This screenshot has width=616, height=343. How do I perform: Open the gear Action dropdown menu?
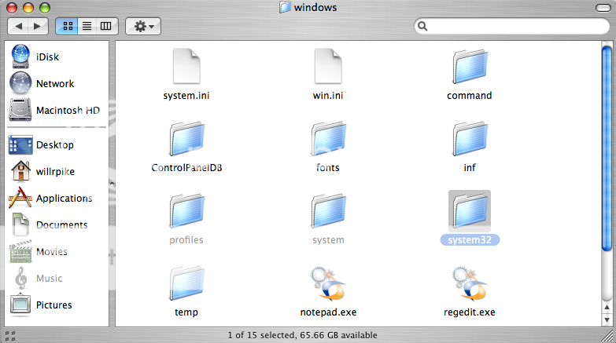click(x=143, y=26)
